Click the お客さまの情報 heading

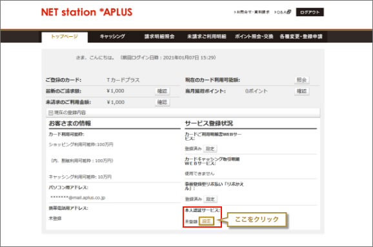coord(70,123)
